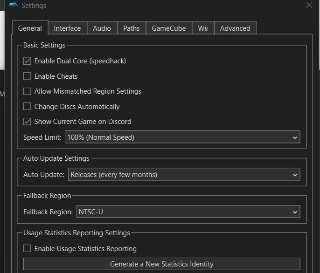This screenshot has height=273, width=320.
Task: Close the Settings window
Action: coord(309,6)
